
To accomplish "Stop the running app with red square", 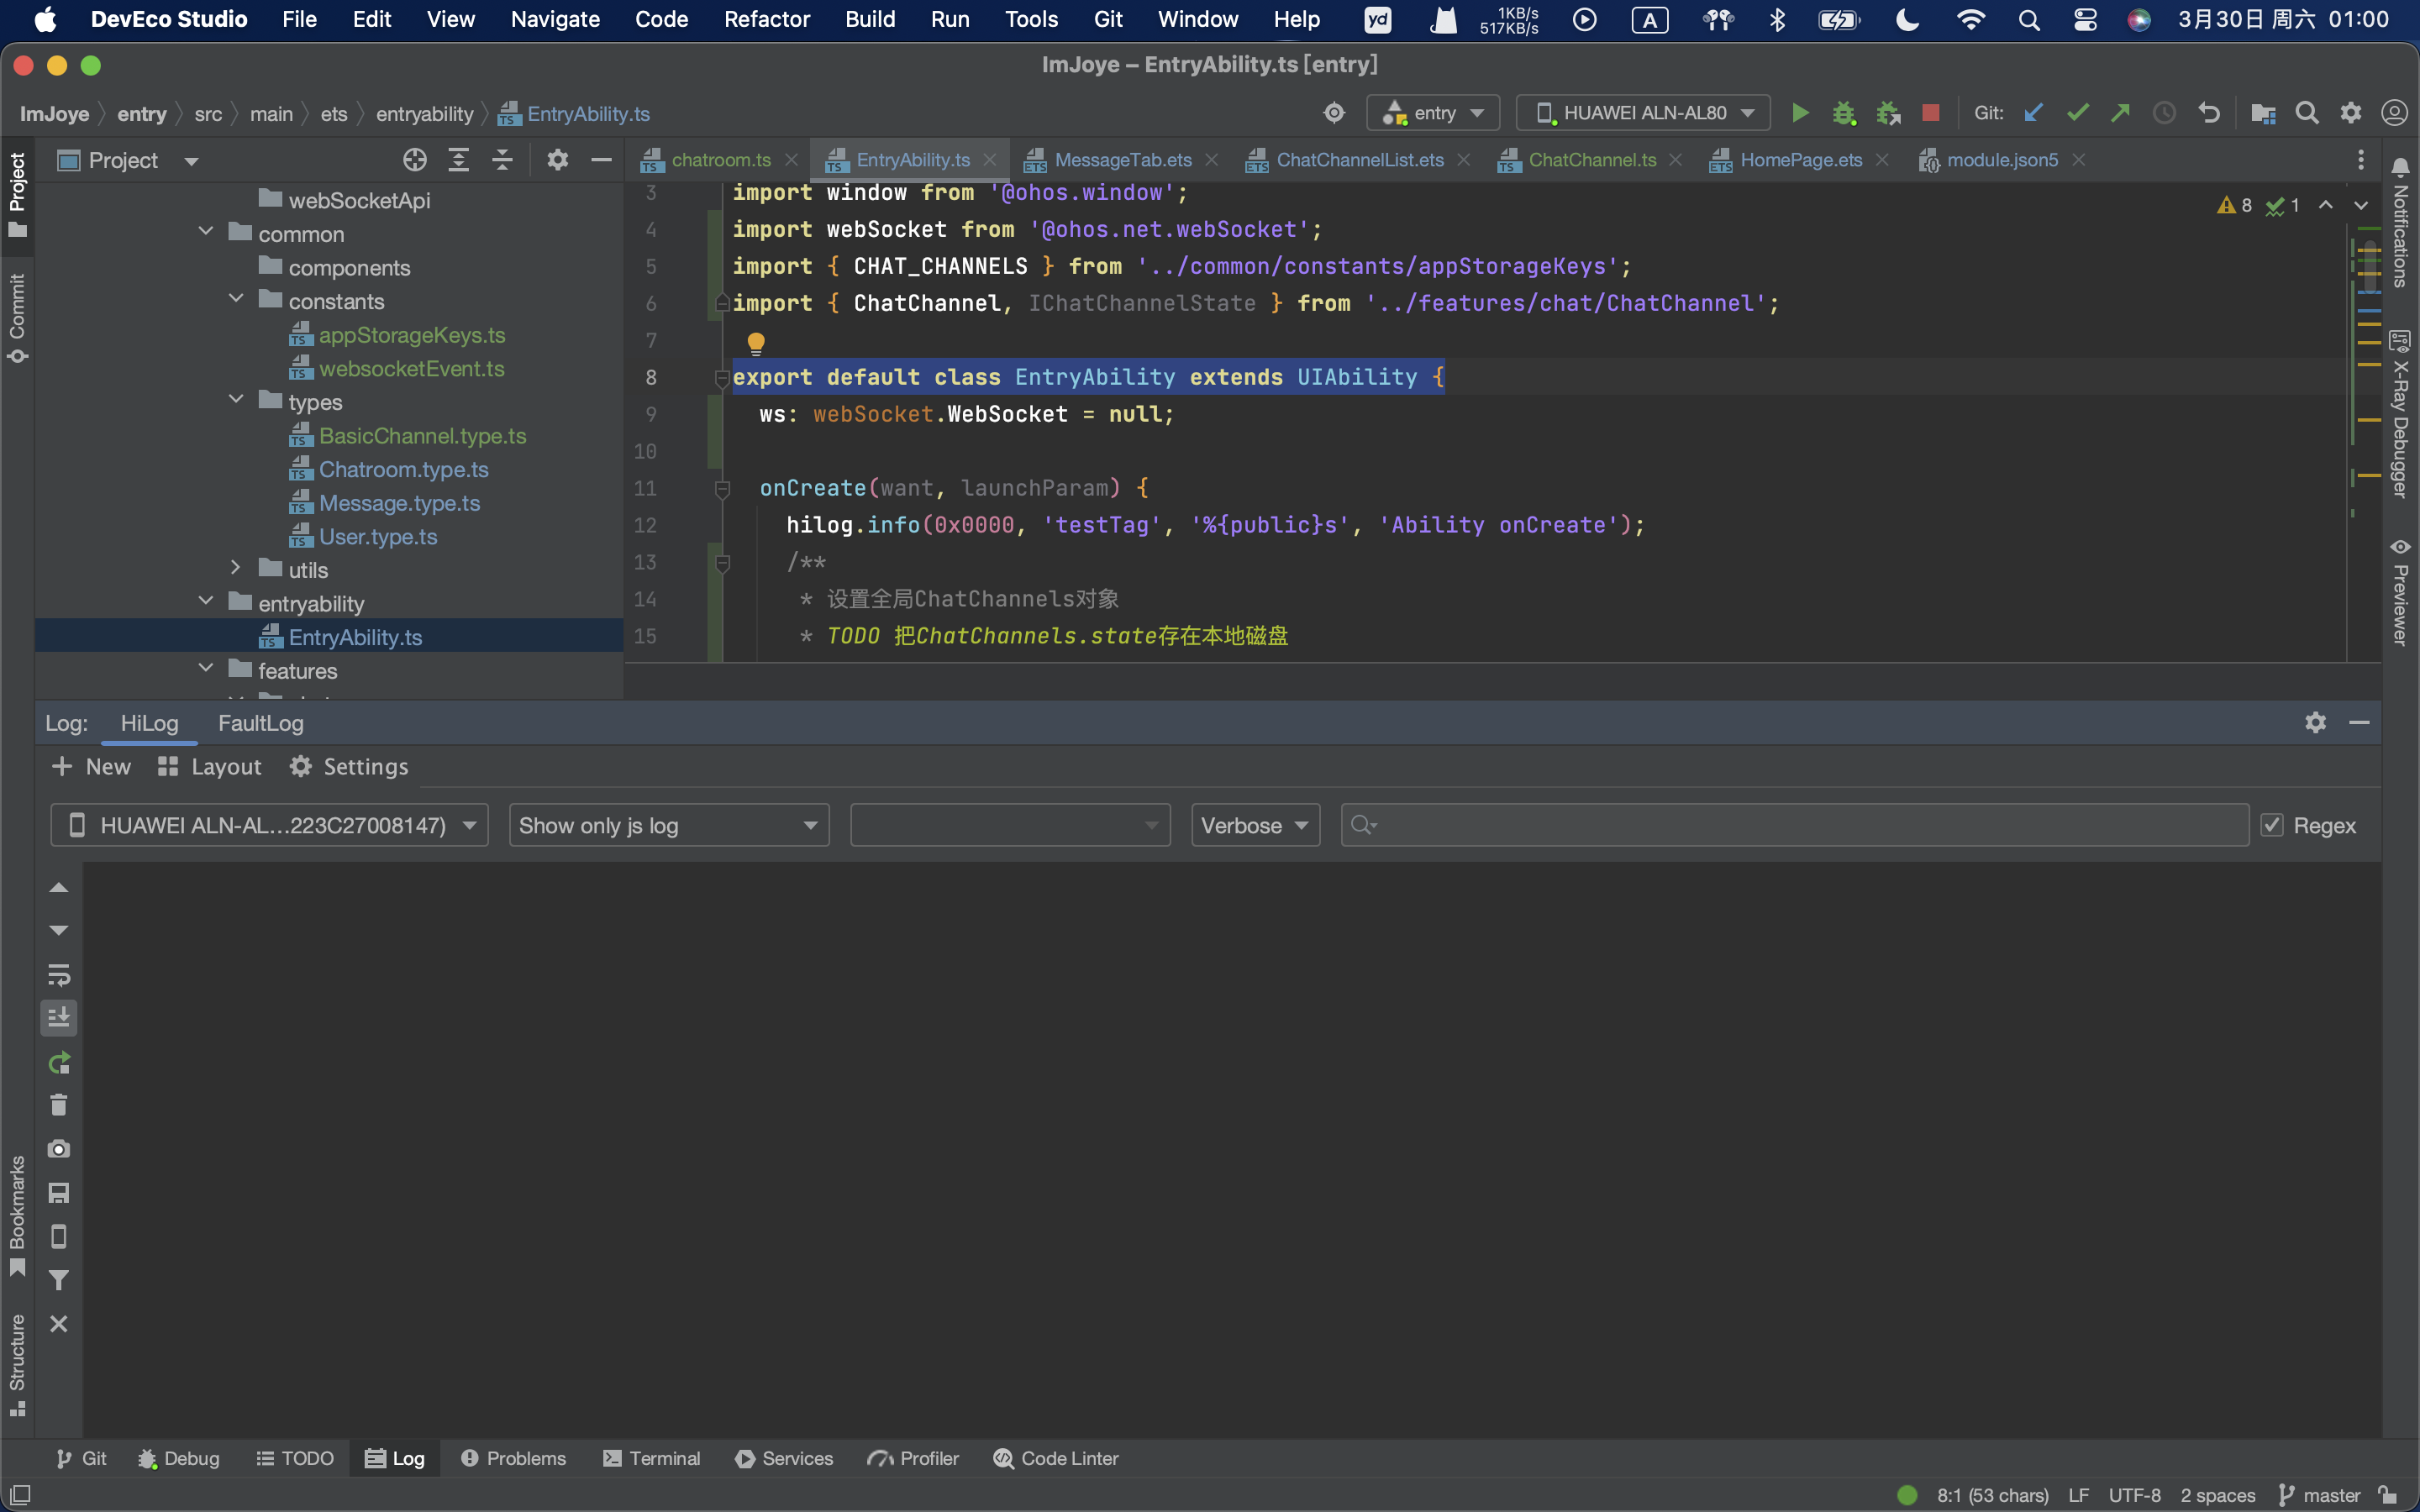I will [x=1931, y=113].
